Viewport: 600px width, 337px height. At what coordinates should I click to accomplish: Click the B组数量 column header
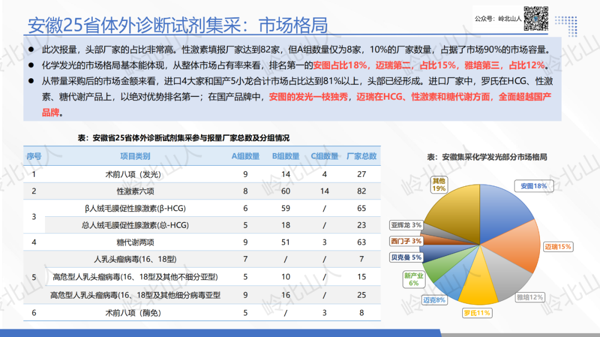tap(286, 156)
